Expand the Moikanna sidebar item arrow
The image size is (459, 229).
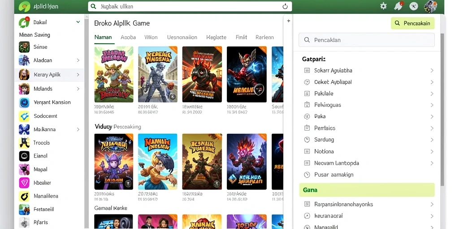click(x=78, y=129)
